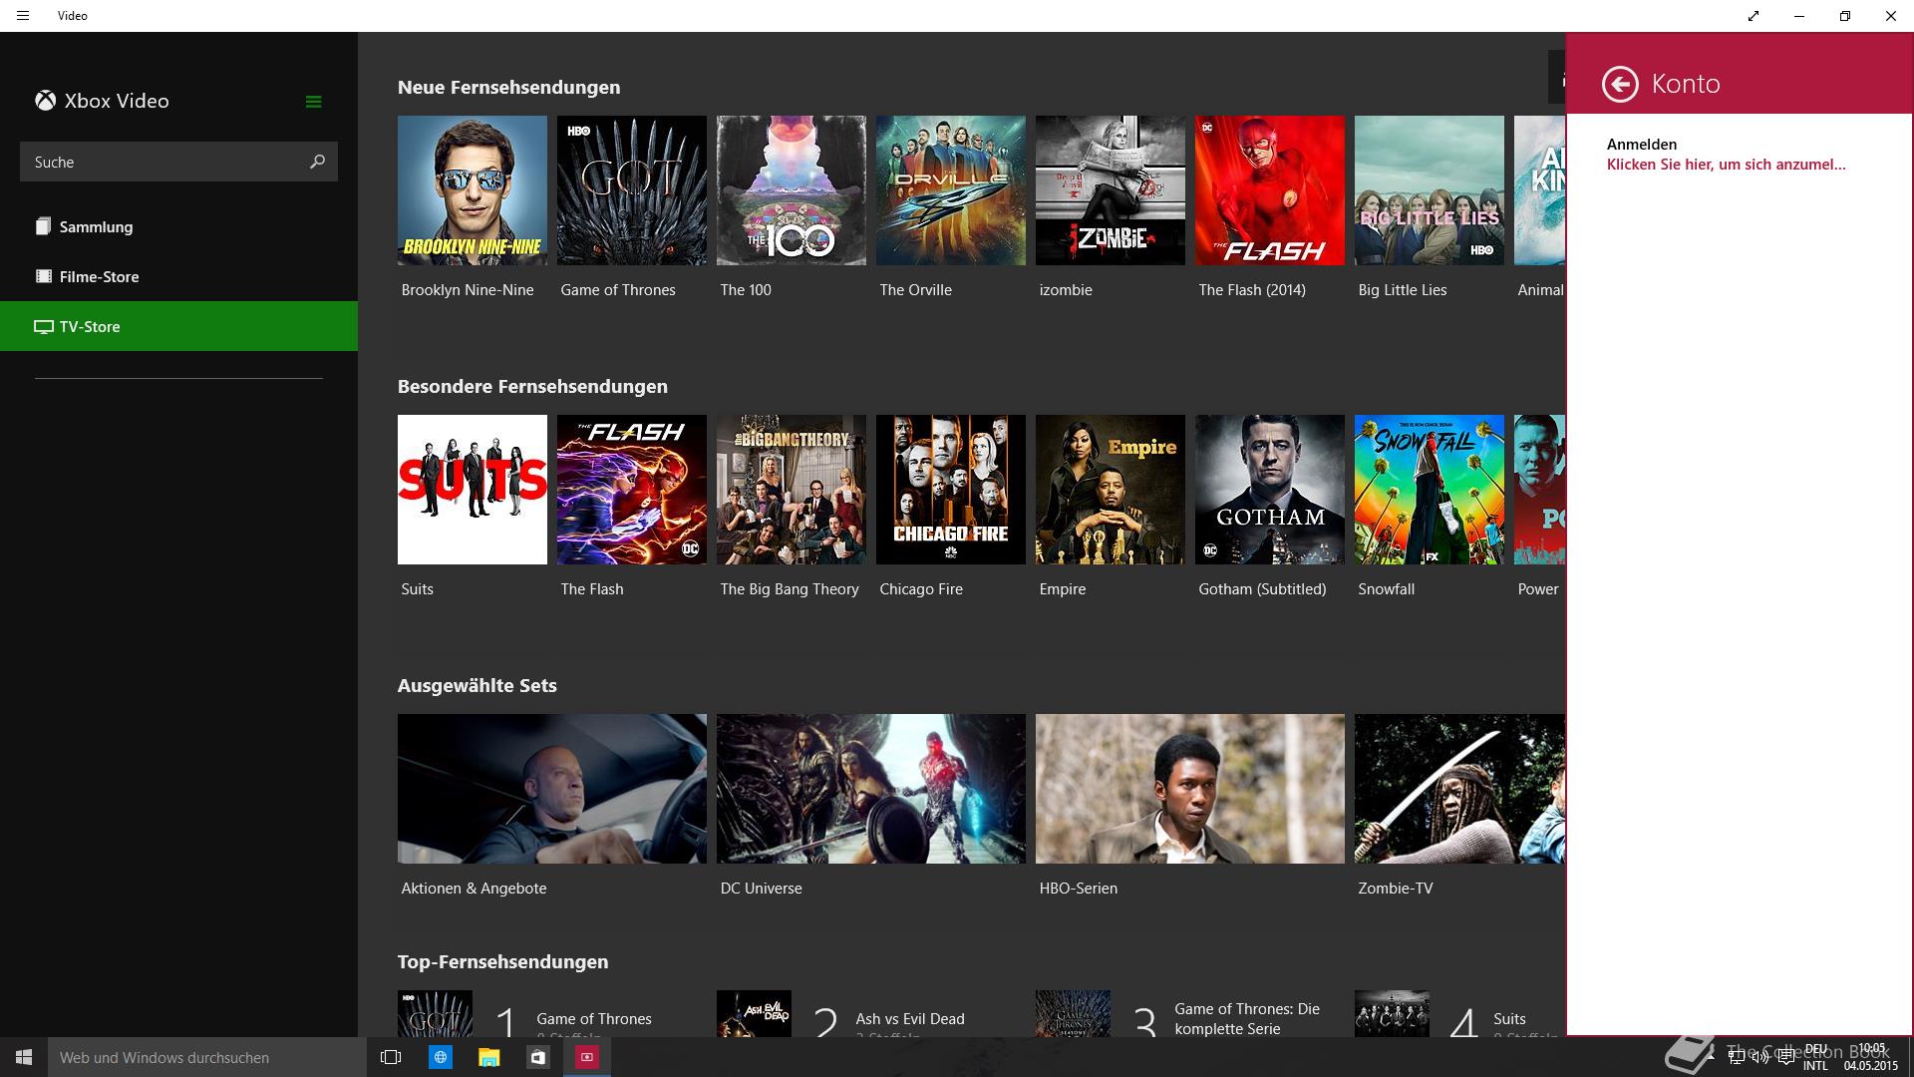Open the Snowfall poster
Image resolution: width=1914 pixels, height=1077 pixels.
pyautogui.click(x=1430, y=490)
